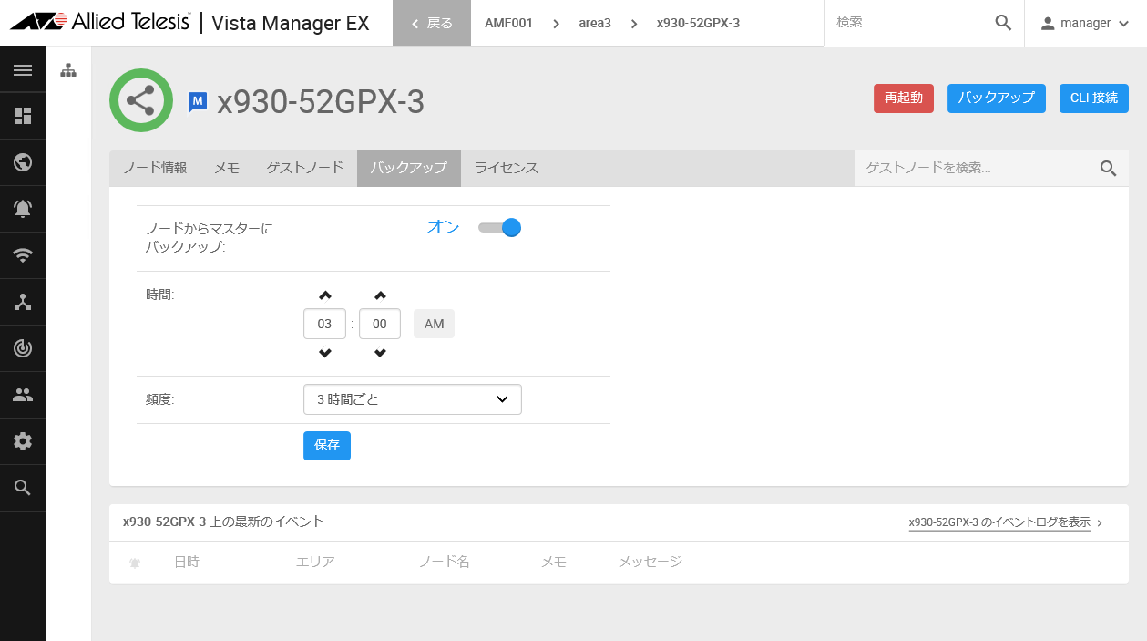Switch to the ライセンス tab
Image resolution: width=1147 pixels, height=641 pixels.
click(x=507, y=168)
